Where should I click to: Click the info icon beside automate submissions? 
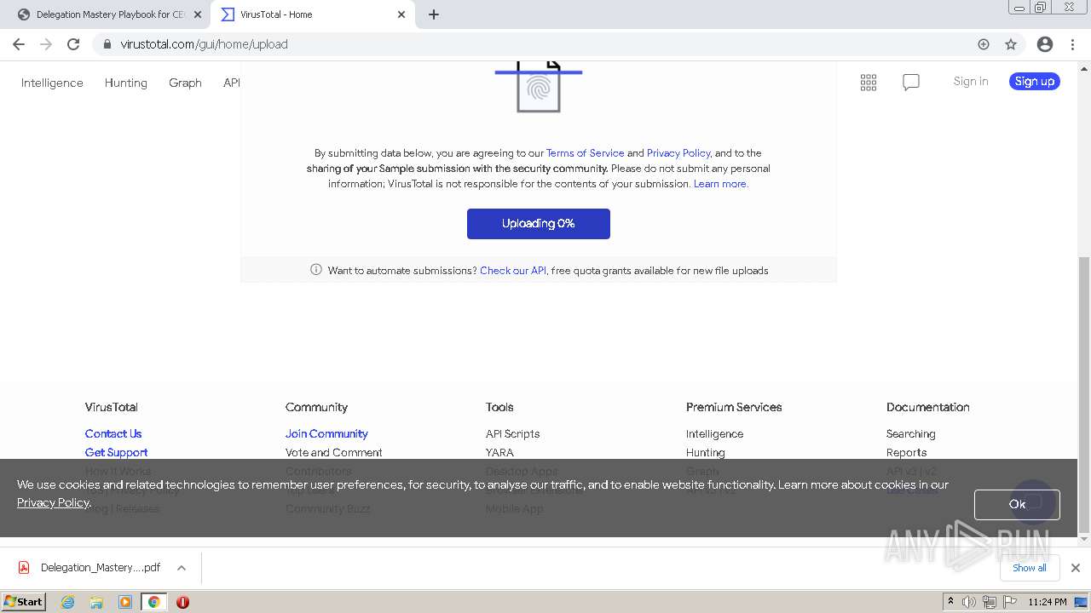[x=316, y=270]
